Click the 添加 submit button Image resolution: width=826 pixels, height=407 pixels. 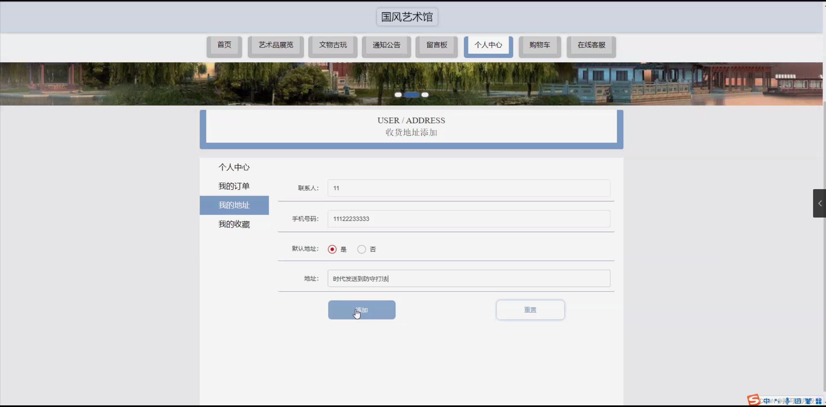coord(362,310)
